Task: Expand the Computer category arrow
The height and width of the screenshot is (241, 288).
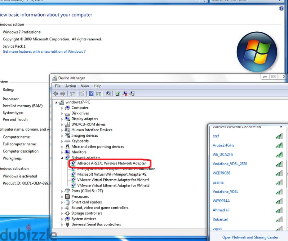Action: [62, 108]
